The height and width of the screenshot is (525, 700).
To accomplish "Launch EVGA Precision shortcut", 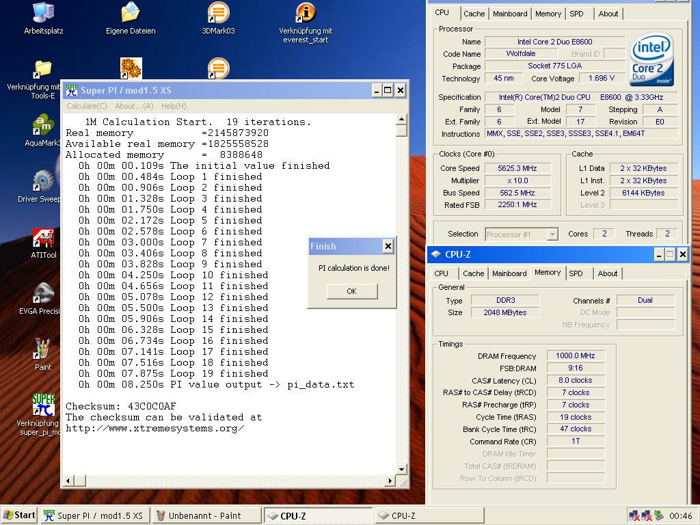I will tap(43, 299).
